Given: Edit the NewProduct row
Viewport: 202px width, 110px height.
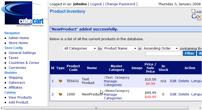Looking at the screenshot, I should 173,94.
